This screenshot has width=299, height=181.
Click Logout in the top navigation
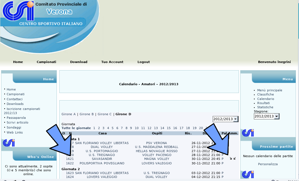pyautogui.click(x=144, y=62)
